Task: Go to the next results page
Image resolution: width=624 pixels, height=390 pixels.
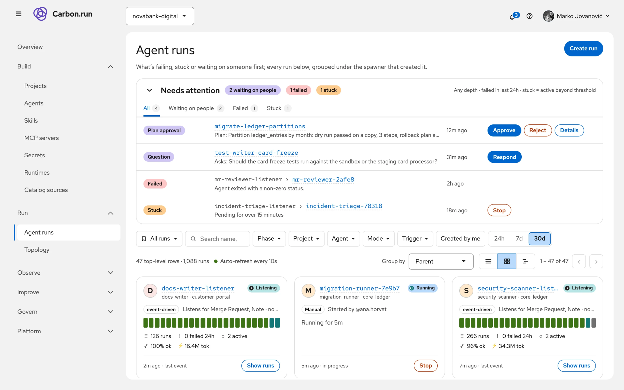Action: pos(596,261)
